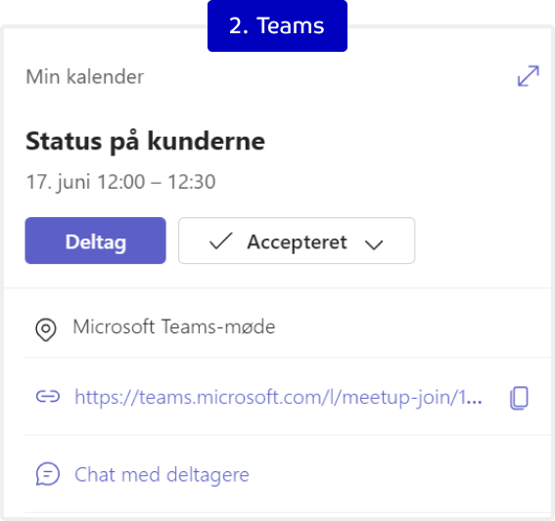Click the ellipsis ending the truncated URL
This screenshot has width=555, height=521.
(x=475, y=401)
